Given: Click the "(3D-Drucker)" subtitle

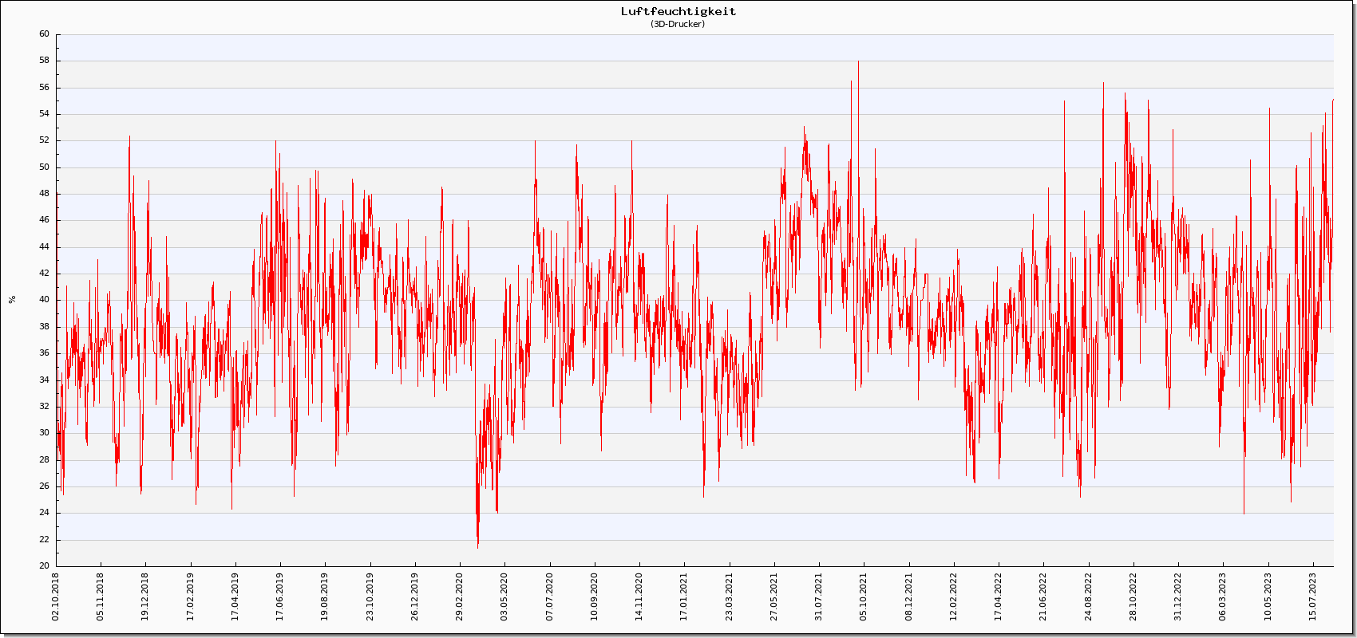Looking at the screenshot, I should pyautogui.click(x=678, y=24).
